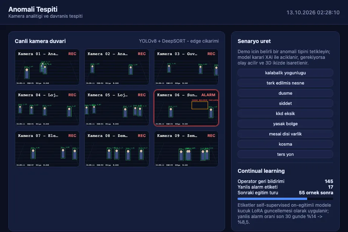Click the Canli kamera duvari heading
The image size is (348, 232).
point(40,41)
